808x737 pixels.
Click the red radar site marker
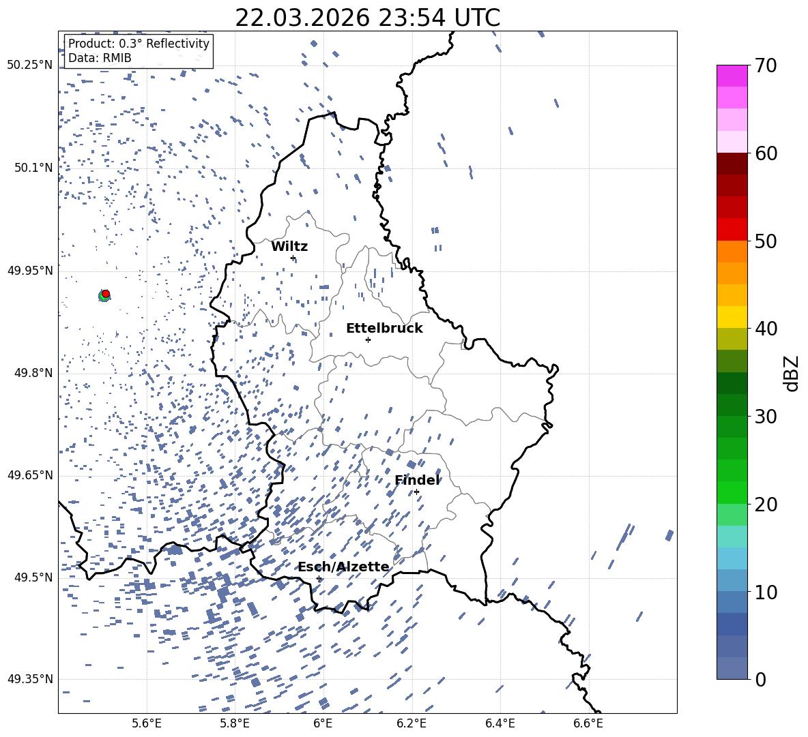[x=106, y=294]
